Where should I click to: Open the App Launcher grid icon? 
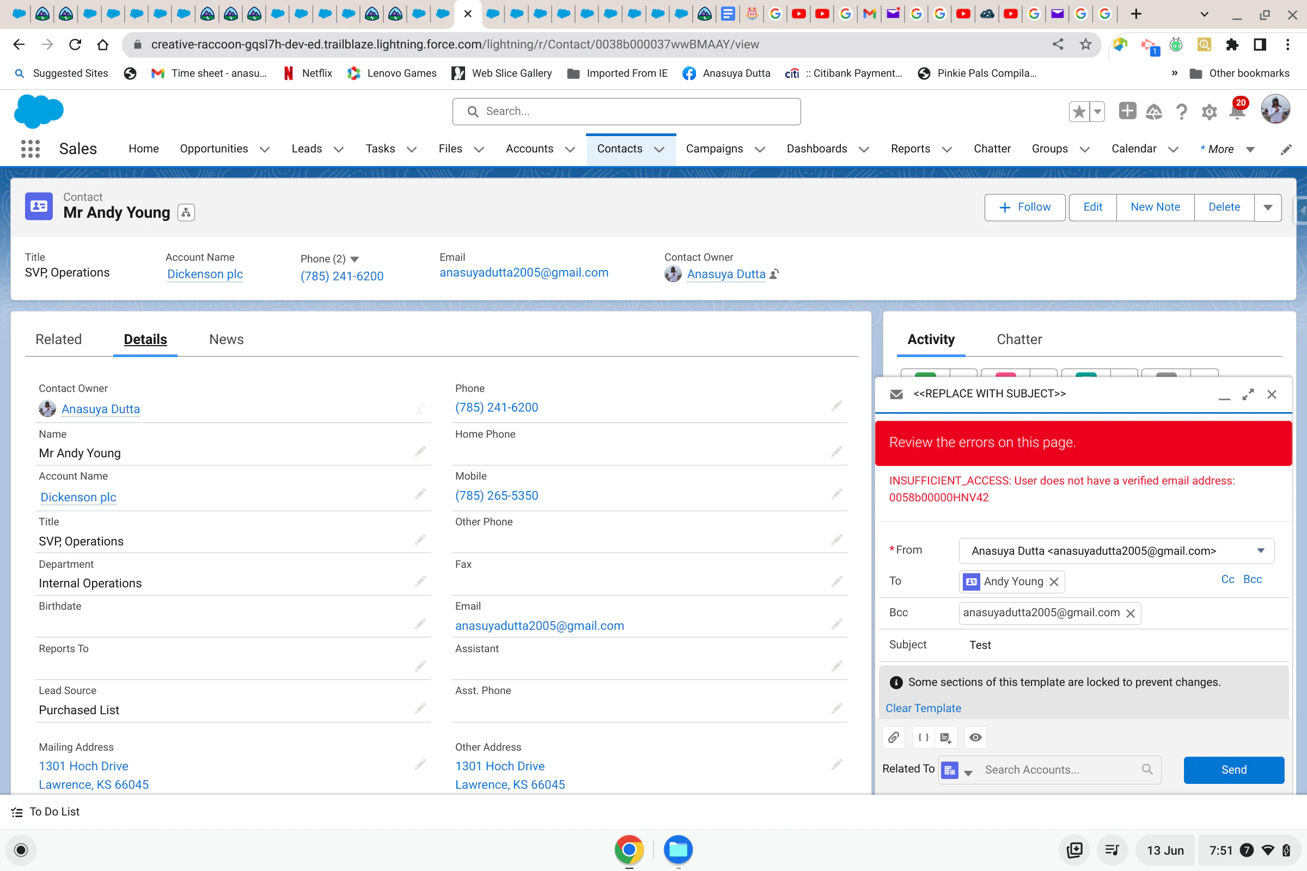click(30, 149)
